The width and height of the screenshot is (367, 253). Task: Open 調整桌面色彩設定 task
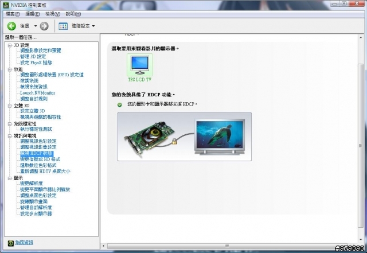pyautogui.click(x=38, y=196)
